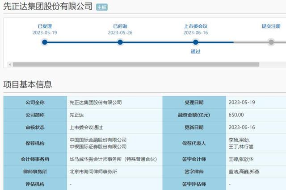
Task: Click the 融资金额(亿元) header cell
Action: click(194, 115)
